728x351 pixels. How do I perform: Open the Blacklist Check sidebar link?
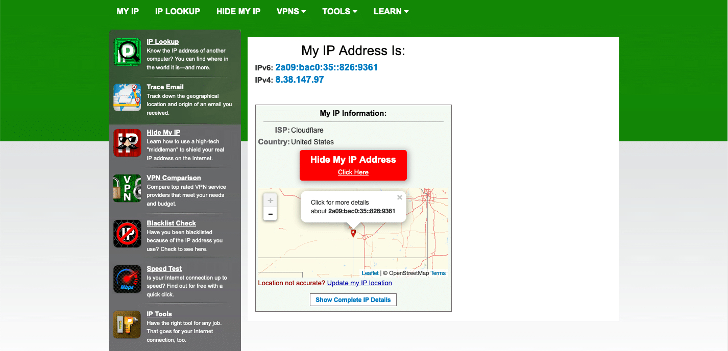172,223
